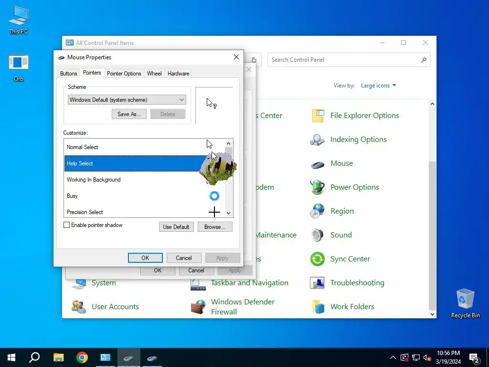The width and height of the screenshot is (489, 367).
Task: Open the Troubleshooting icon
Action: [317, 283]
